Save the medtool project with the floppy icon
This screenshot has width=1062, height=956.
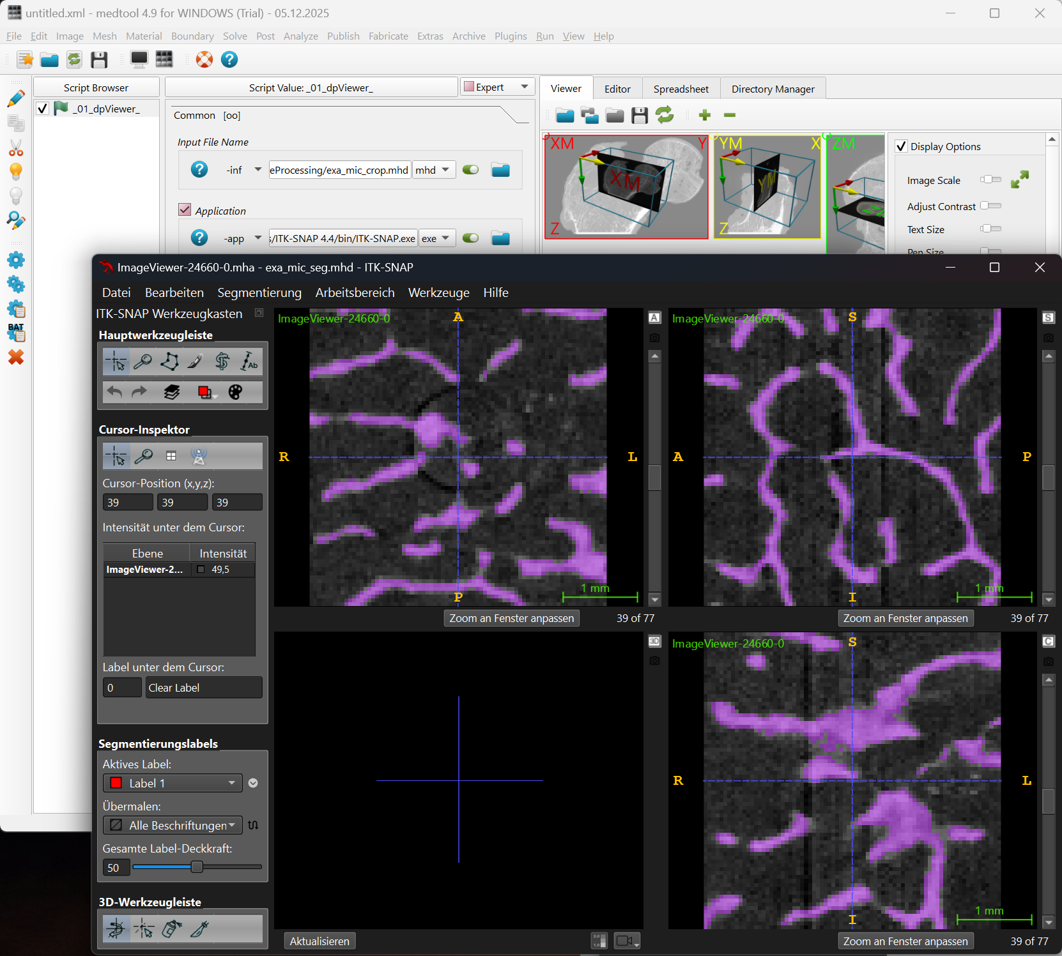pos(99,59)
